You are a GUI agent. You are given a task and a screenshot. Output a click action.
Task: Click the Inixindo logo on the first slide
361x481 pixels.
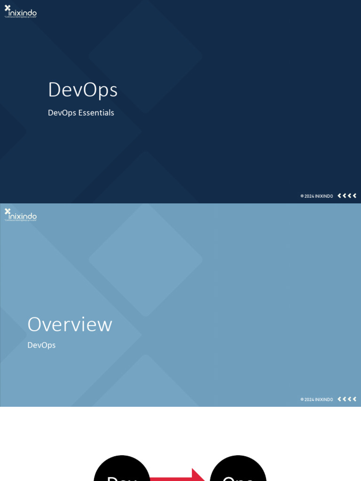[x=21, y=12]
